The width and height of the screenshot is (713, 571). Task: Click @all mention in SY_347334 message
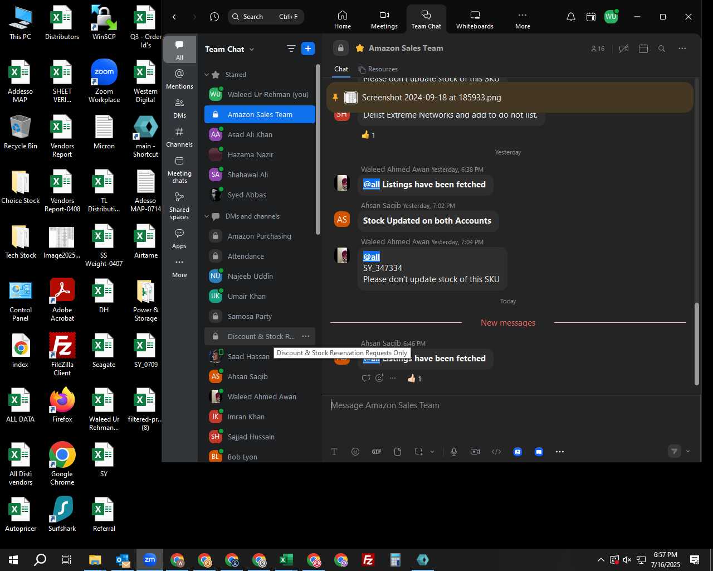[x=372, y=257]
